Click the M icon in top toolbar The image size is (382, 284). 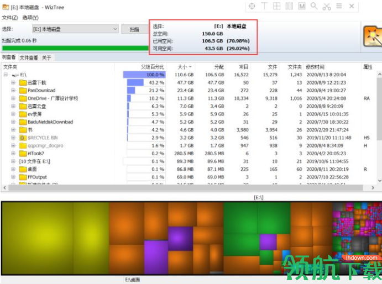point(302,6)
